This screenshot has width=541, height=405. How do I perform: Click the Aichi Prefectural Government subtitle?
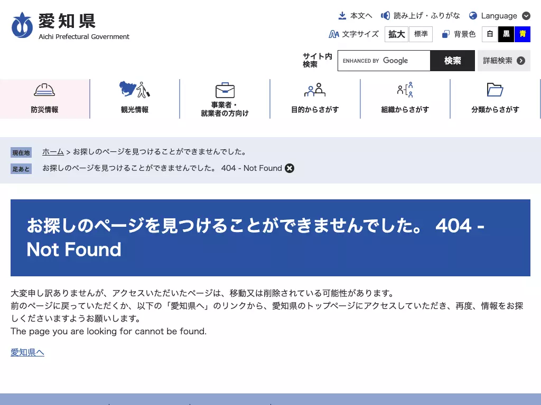84,36
